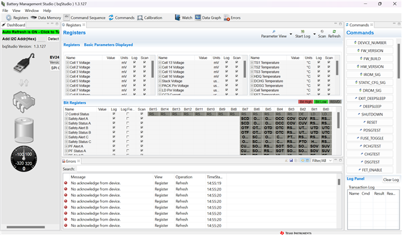Send FET_ENABLE command
The height and width of the screenshot is (235, 402).
point(370,170)
